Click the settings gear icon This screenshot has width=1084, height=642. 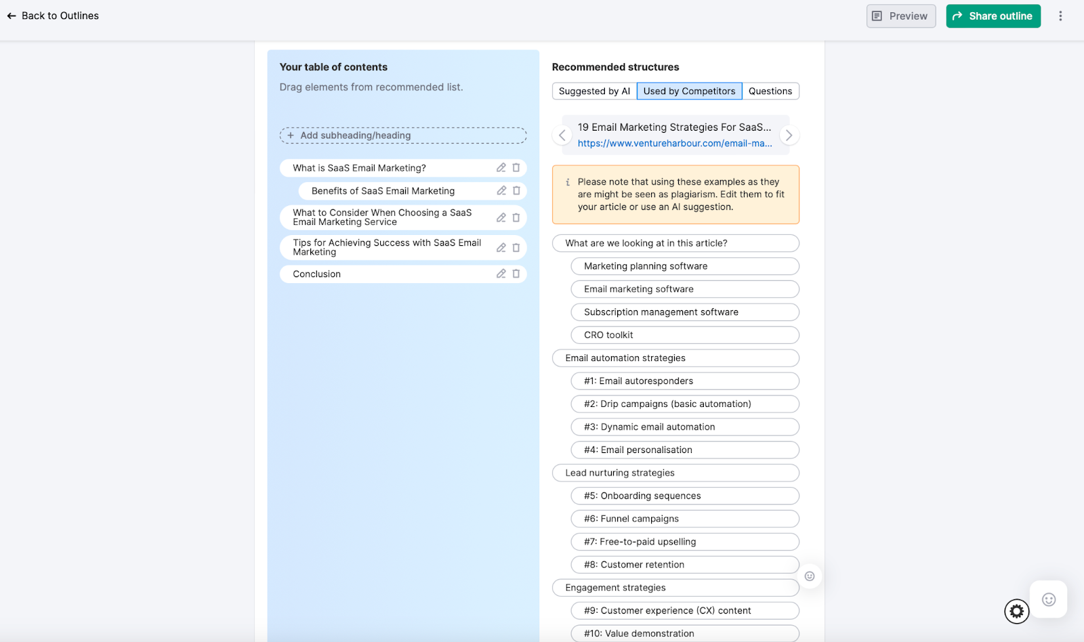coord(1016,612)
